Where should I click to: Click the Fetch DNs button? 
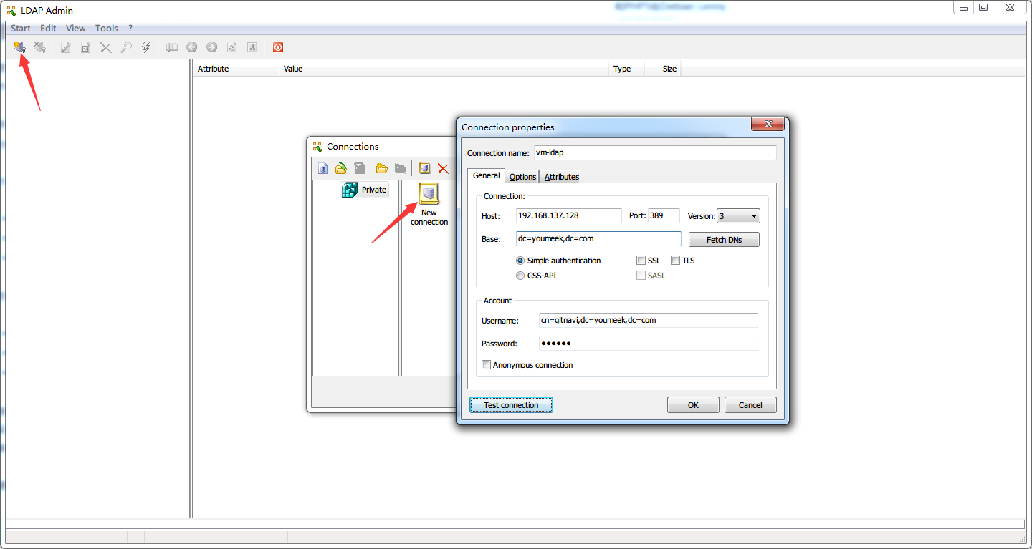724,239
